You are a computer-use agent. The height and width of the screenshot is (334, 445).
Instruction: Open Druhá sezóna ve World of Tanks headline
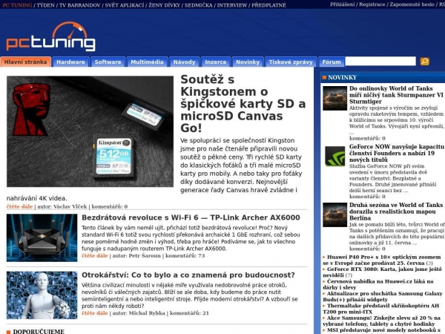pos(396,212)
